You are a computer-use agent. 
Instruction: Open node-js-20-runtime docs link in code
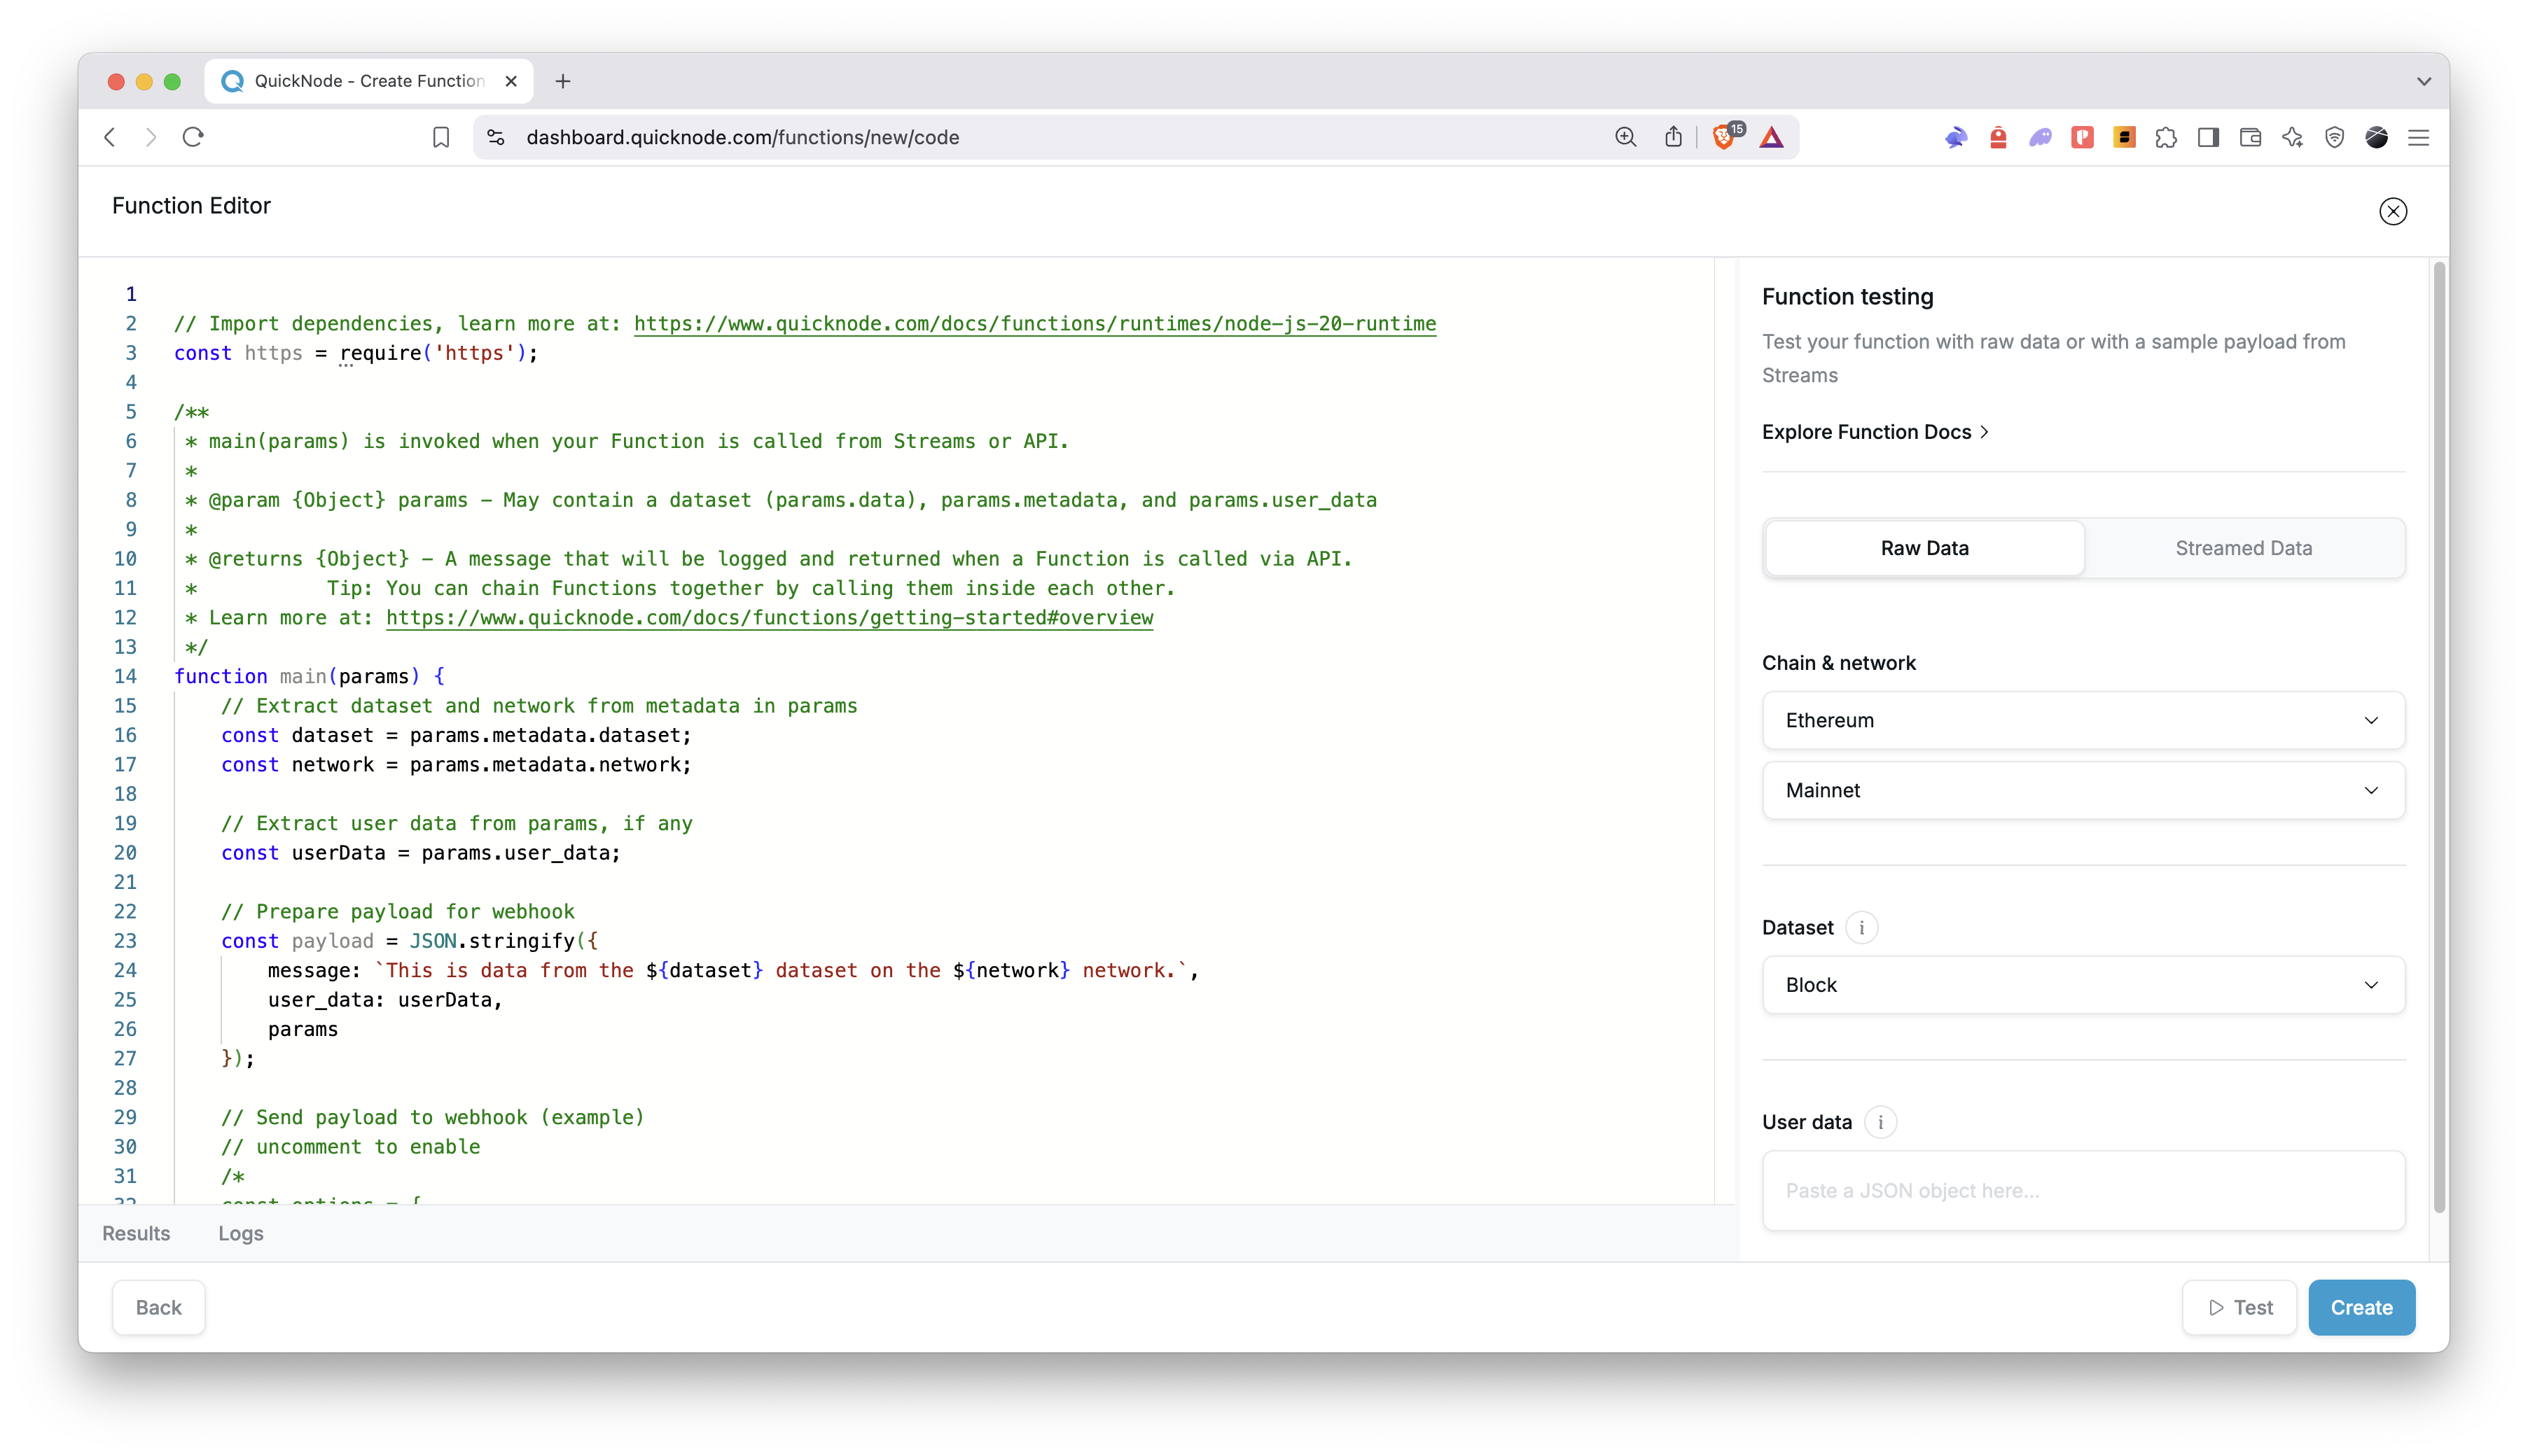click(x=1034, y=323)
